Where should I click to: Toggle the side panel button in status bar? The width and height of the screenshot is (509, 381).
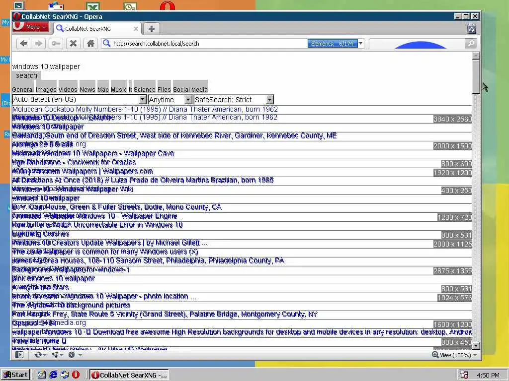[x=19, y=355]
